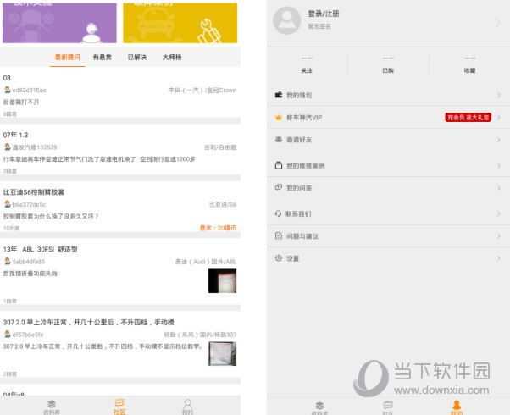The width and height of the screenshot is (510, 415).
Task: Open the 问题与建议 row chevron
Action: (x=499, y=236)
